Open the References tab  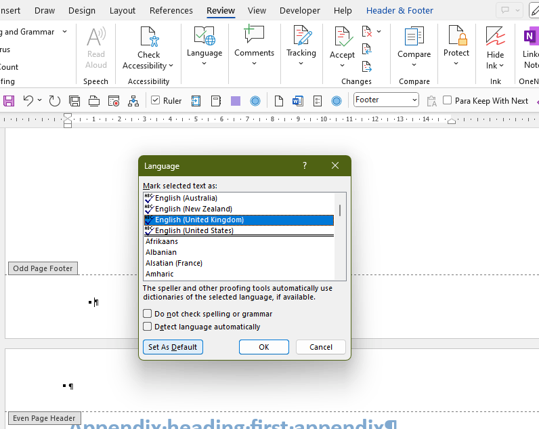[171, 11]
